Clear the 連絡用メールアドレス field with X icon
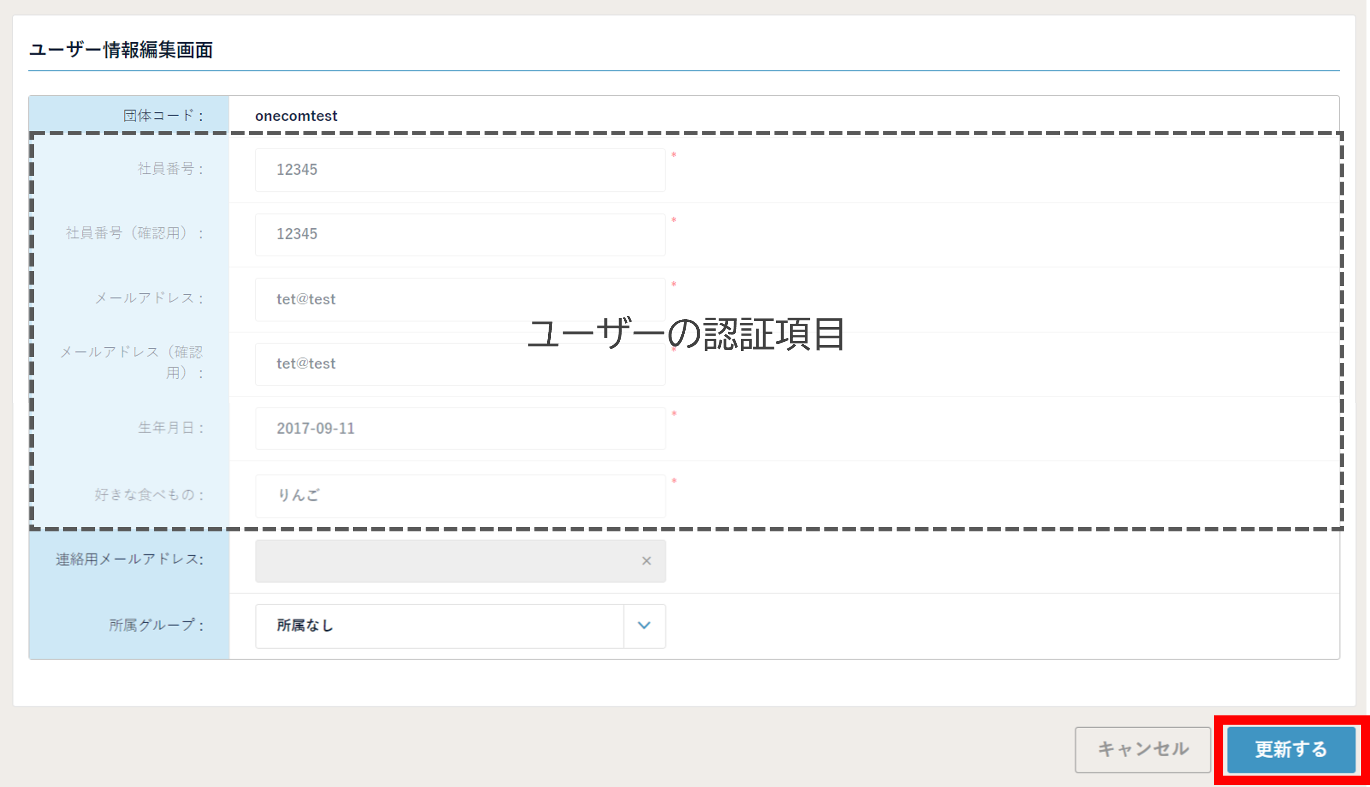 tap(646, 561)
